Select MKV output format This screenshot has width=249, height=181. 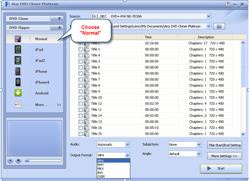coord(113,168)
